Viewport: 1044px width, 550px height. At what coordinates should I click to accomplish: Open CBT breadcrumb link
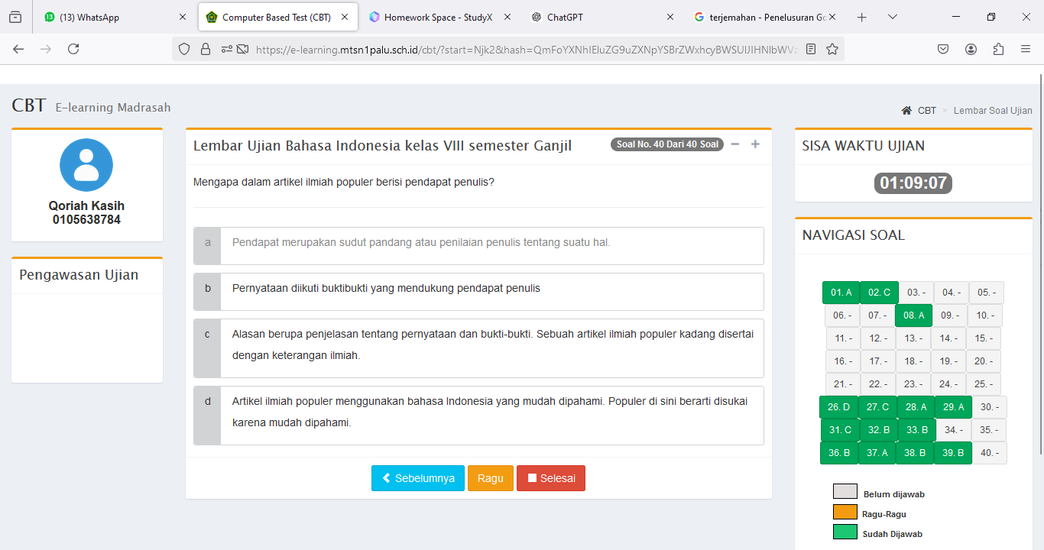point(927,111)
